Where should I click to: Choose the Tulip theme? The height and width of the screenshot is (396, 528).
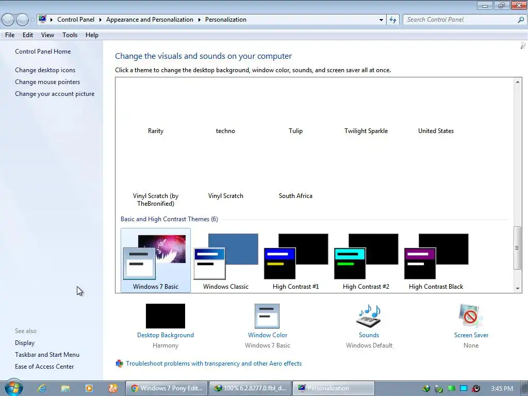295,131
